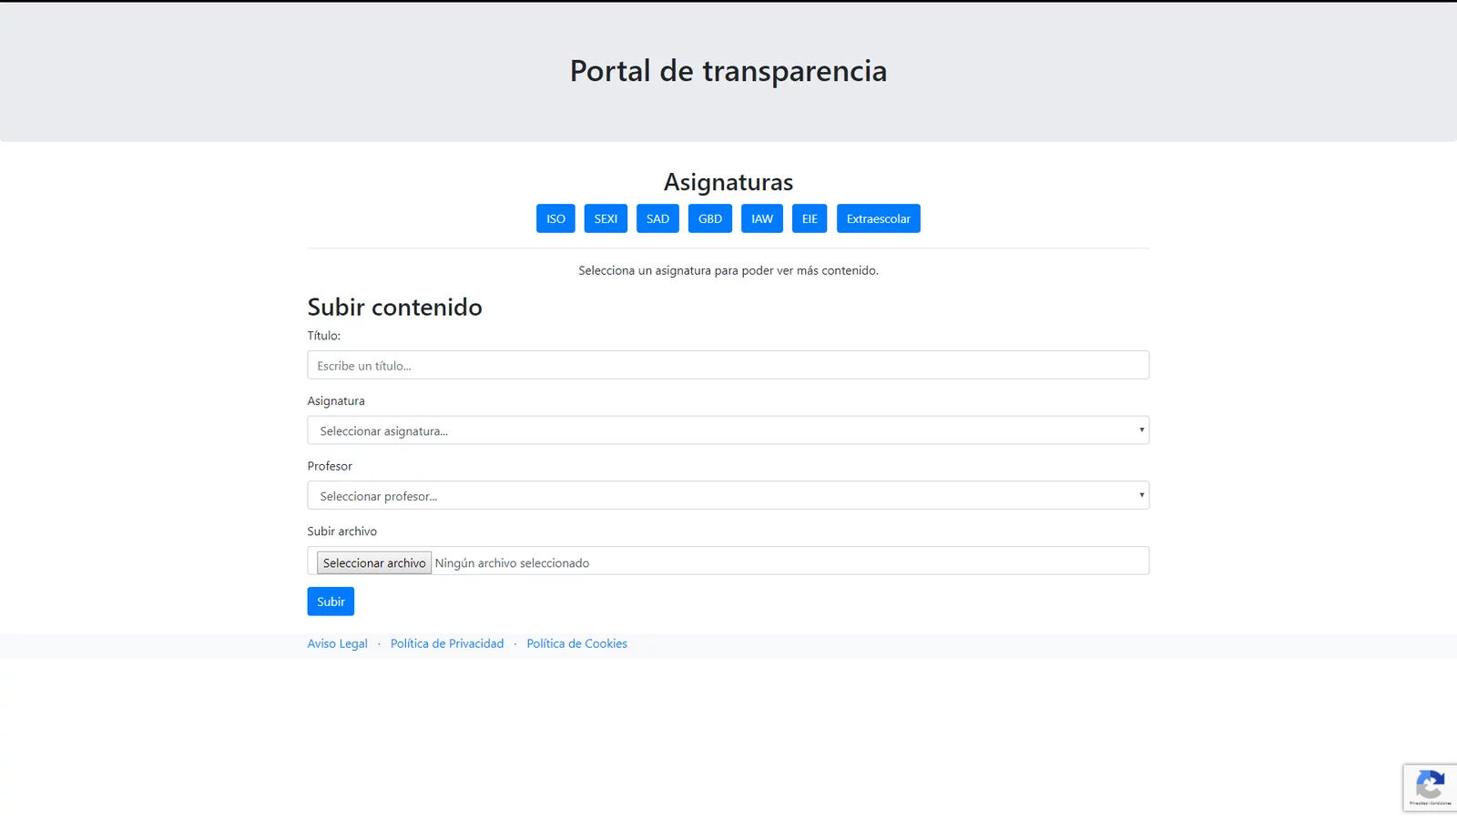The height and width of the screenshot is (819, 1457).
Task: Choose the IAW subject button
Action: click(761, 218)
